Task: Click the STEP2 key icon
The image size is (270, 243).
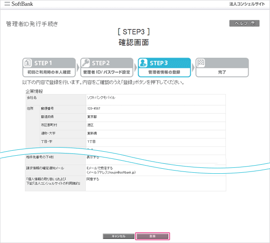Action: coord(85,63)
